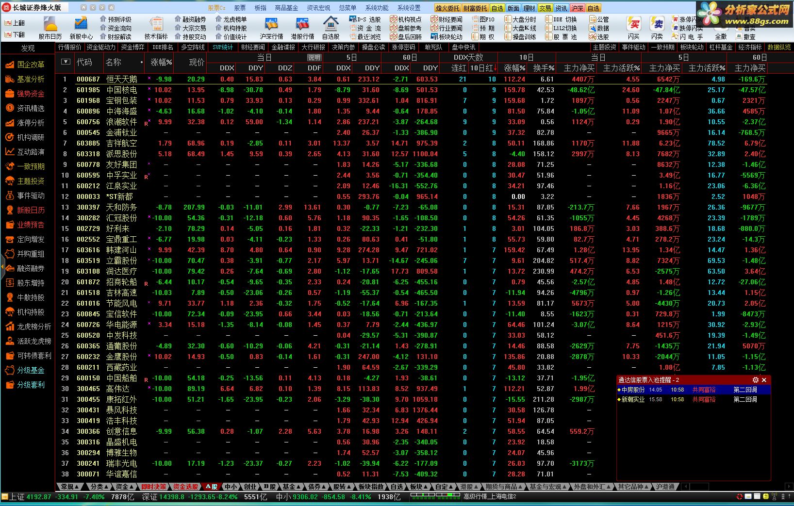Screen dimensions: 794x506
Task: Switch to the SUP统计 tab
Action: pyautogui.click(x=223, y=47)
